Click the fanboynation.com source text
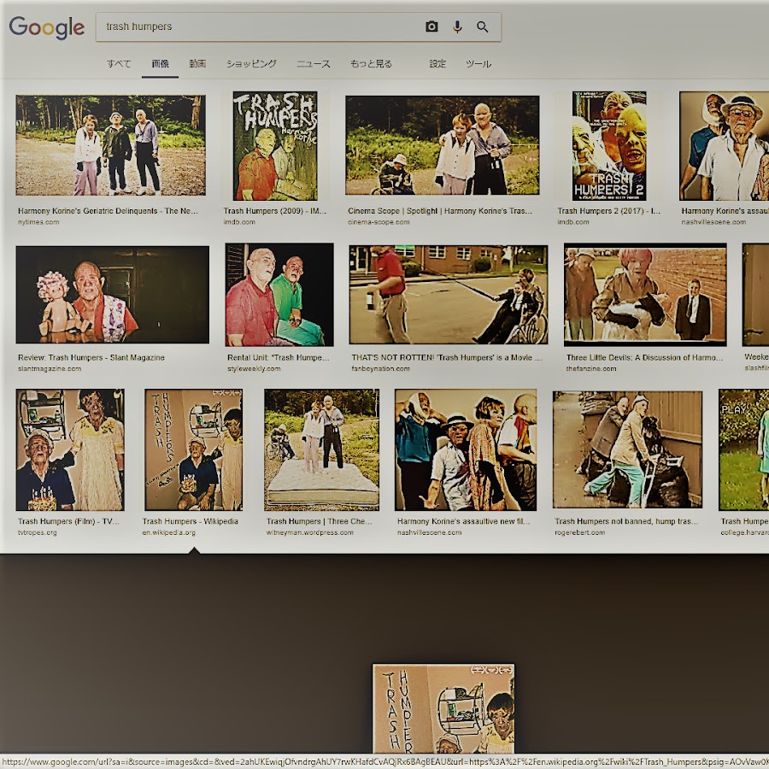 tap(380, 369)
